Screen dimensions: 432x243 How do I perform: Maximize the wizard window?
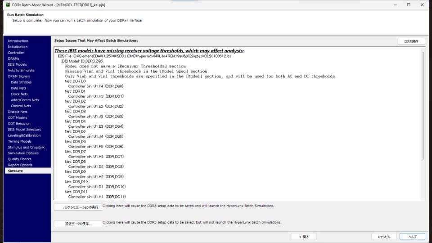(409, 4)
